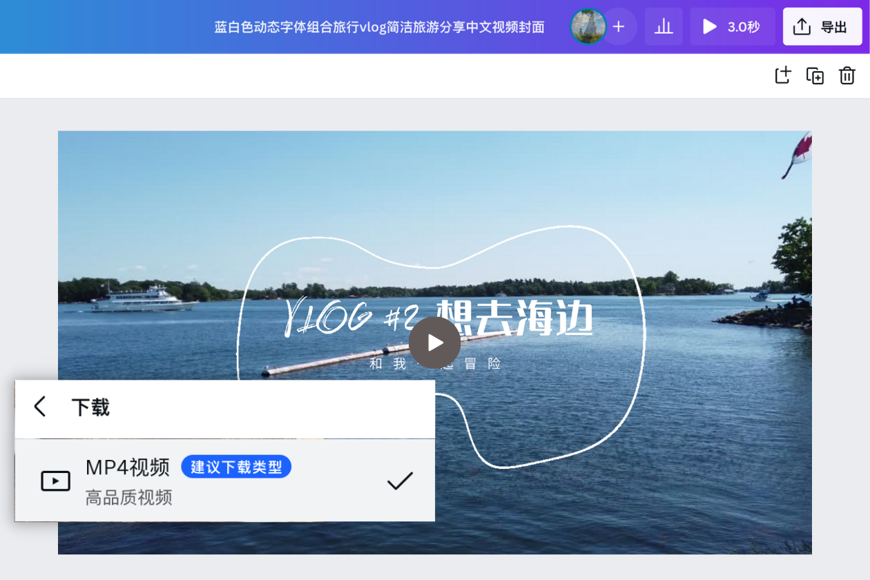Image resolution: width=870 pixels, height=580 pixels.
Task: Open the user profile avatar
Action: (x=588, y=27)
